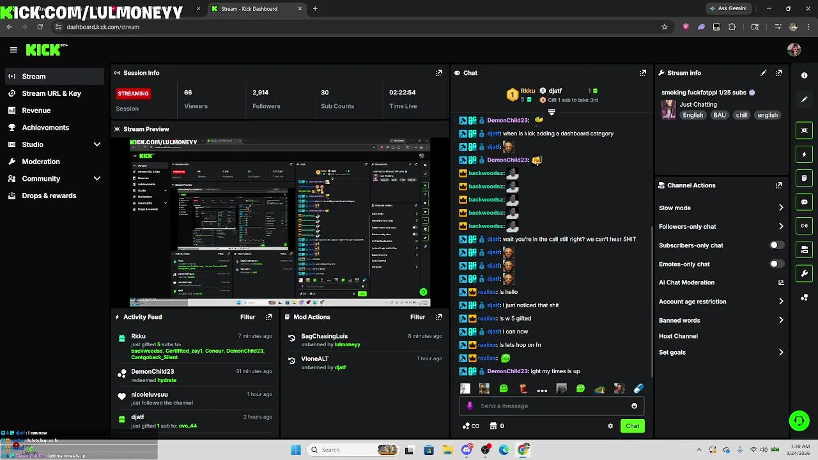
Task: Toggle the broadcast signal panel icon in the right rail
Action: click(804, 226)
